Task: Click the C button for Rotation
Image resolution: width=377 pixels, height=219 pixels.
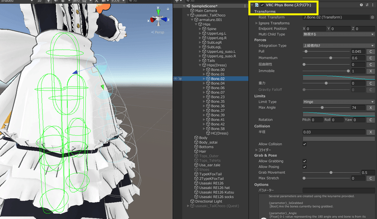Action: [370, 120]
